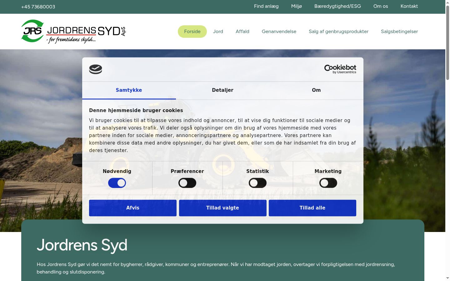The image size is (450, 281).
Task: Click the Miljø link
Action: pos(297,6)
